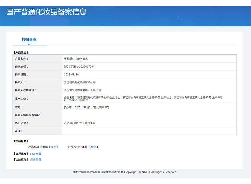Open 预览 link for 产品包装立体图
The height and width of the screenshot is (184, 251).
pos(94,147)
